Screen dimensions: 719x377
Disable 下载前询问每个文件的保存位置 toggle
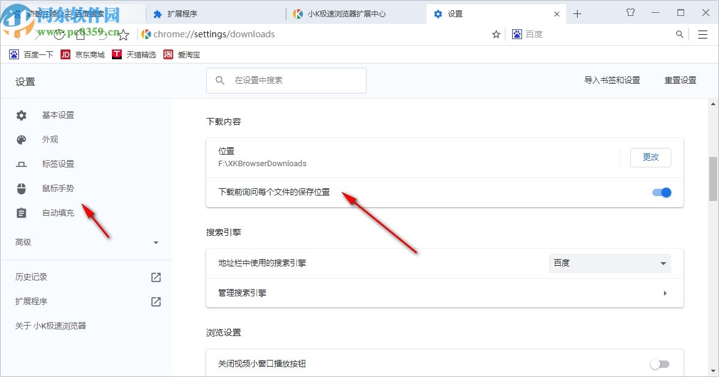tap(661, 192)
